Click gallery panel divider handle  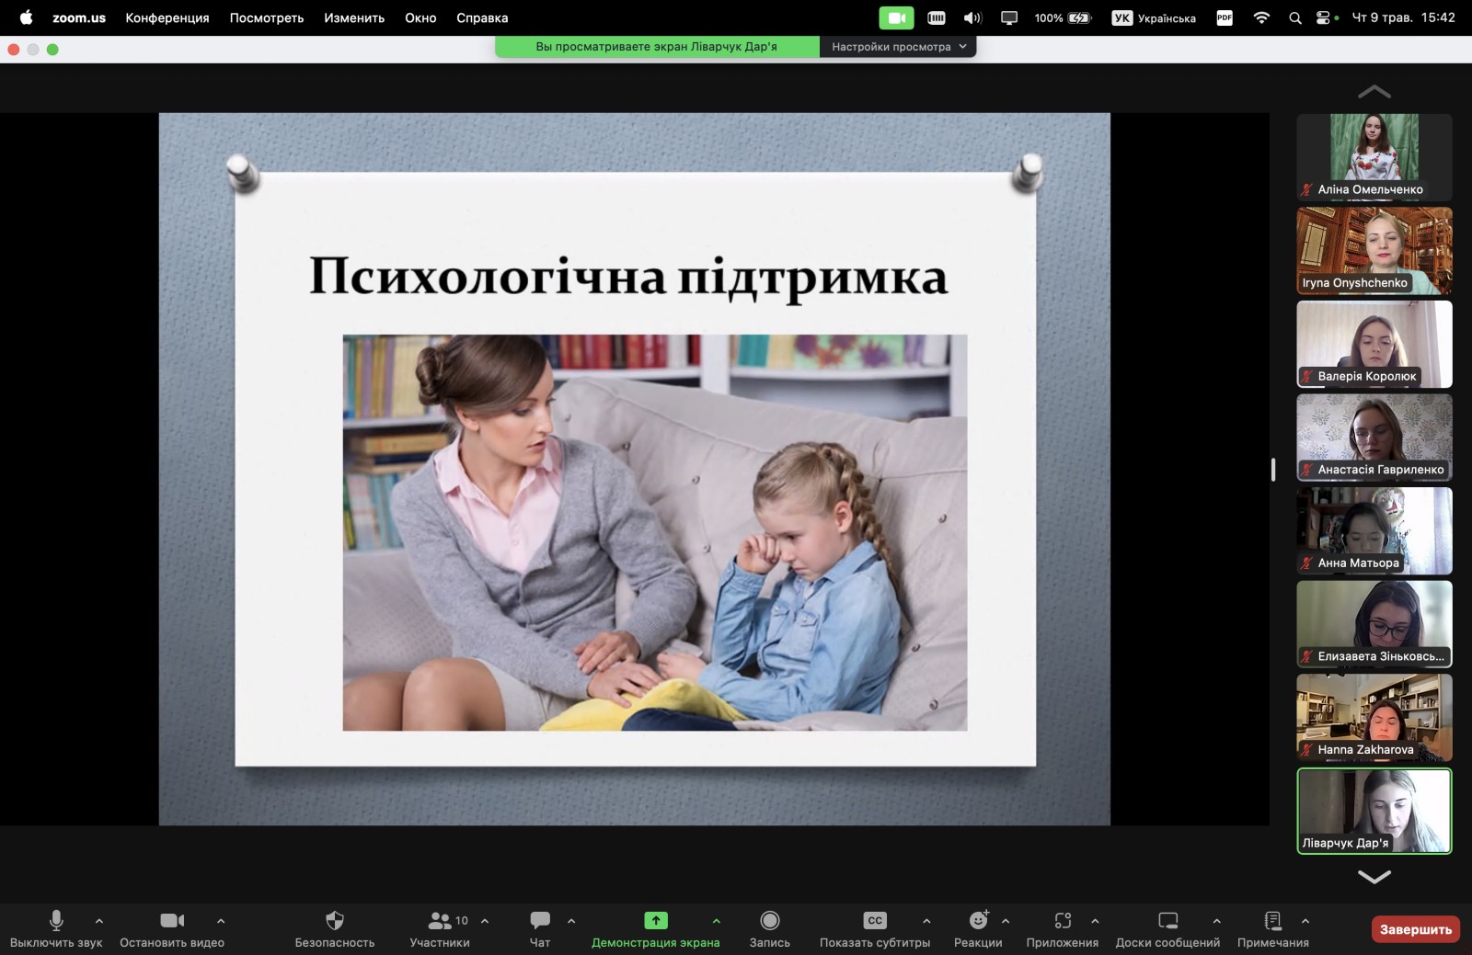coord(1273,470)
